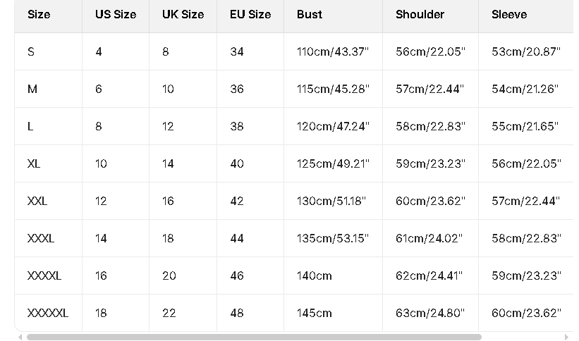The width and height of the screenshot is (579, 341).
Task: Select the Shoulder column header
Action: (x=420, y=14)
